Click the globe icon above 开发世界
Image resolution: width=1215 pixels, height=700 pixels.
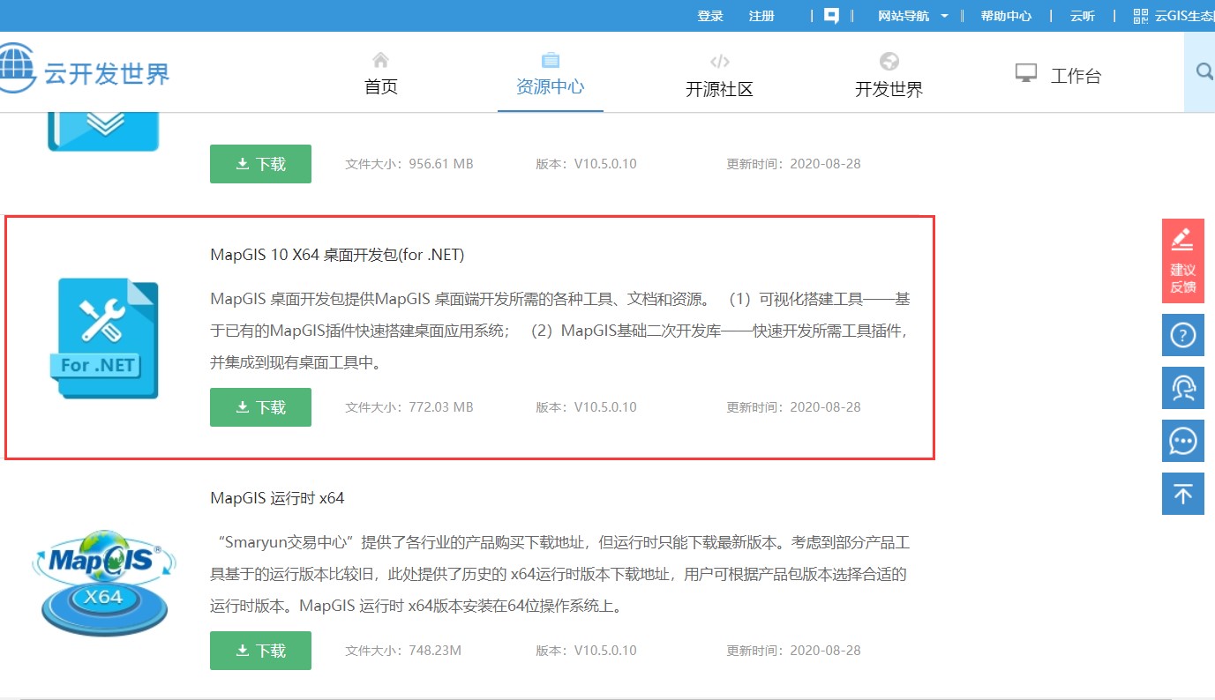889,61
